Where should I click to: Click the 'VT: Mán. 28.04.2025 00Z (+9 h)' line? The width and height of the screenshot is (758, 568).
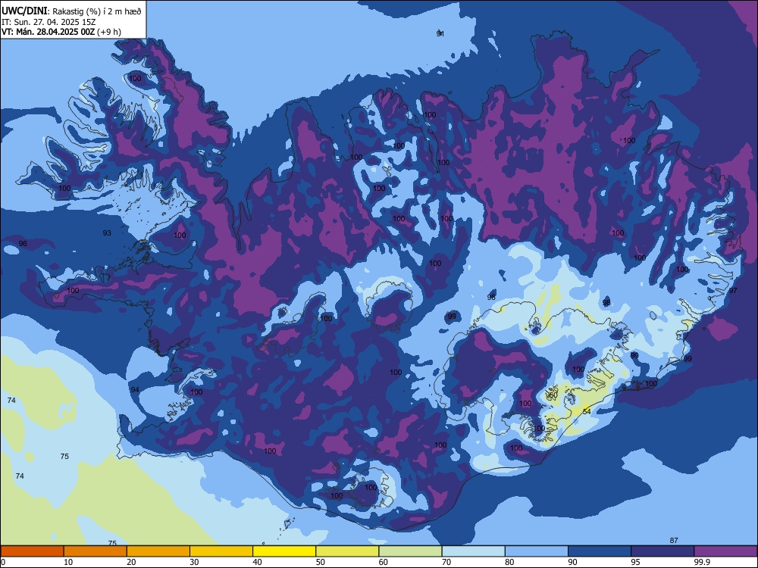61,32
